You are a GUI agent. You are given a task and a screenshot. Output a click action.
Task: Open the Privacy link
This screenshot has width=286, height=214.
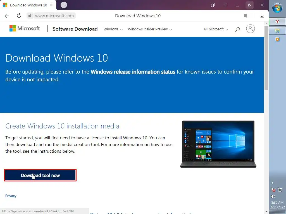coord(11,196)
